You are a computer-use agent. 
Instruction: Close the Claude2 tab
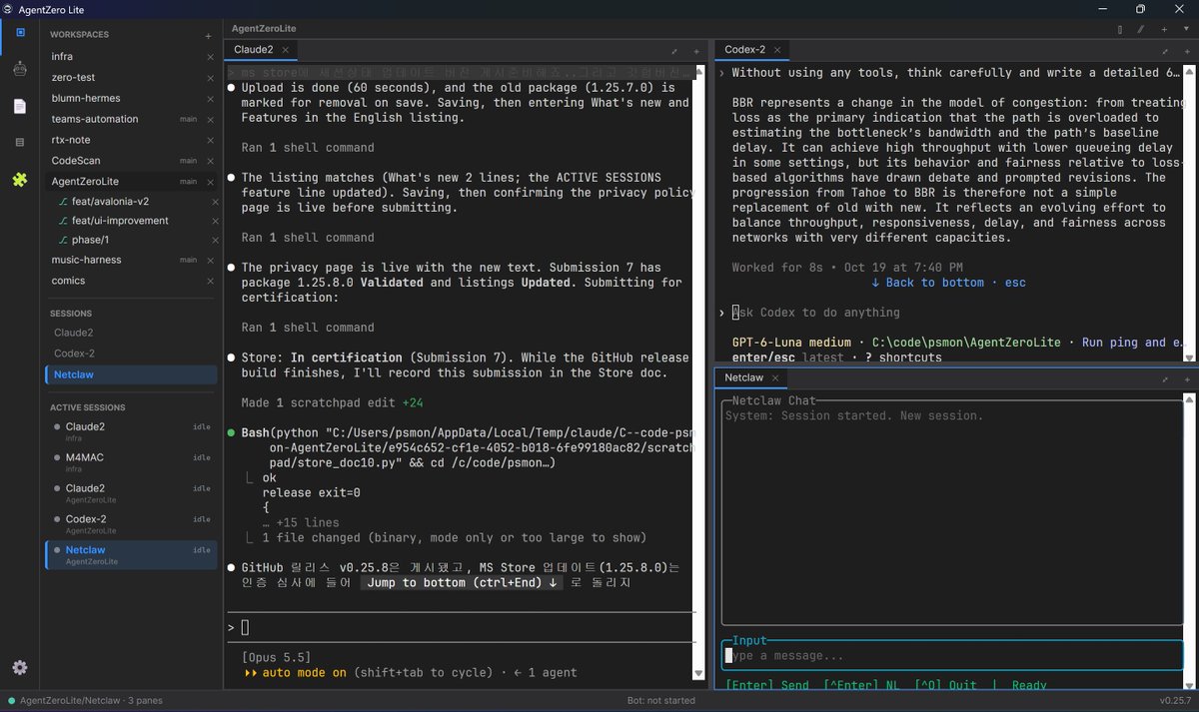(287, 49)
